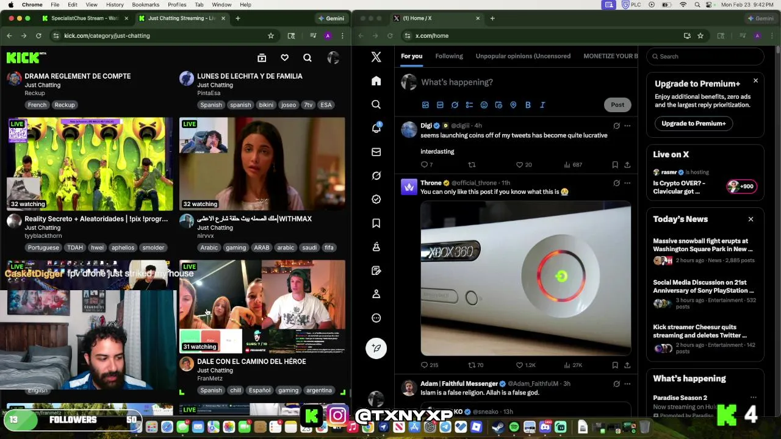This screenshot has width=781, height=439.
Task: Click the Kick logo
Action: (x=26, y=58)
